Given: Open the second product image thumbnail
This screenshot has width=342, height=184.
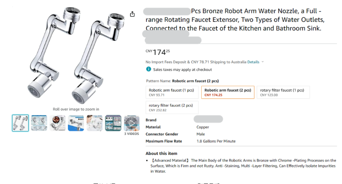Looking at the screenshot, I should (39, 123).
